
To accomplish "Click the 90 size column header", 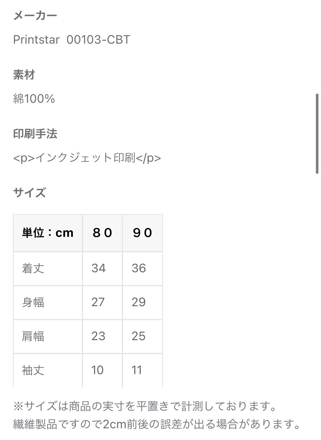I will (x=142, y=233).
